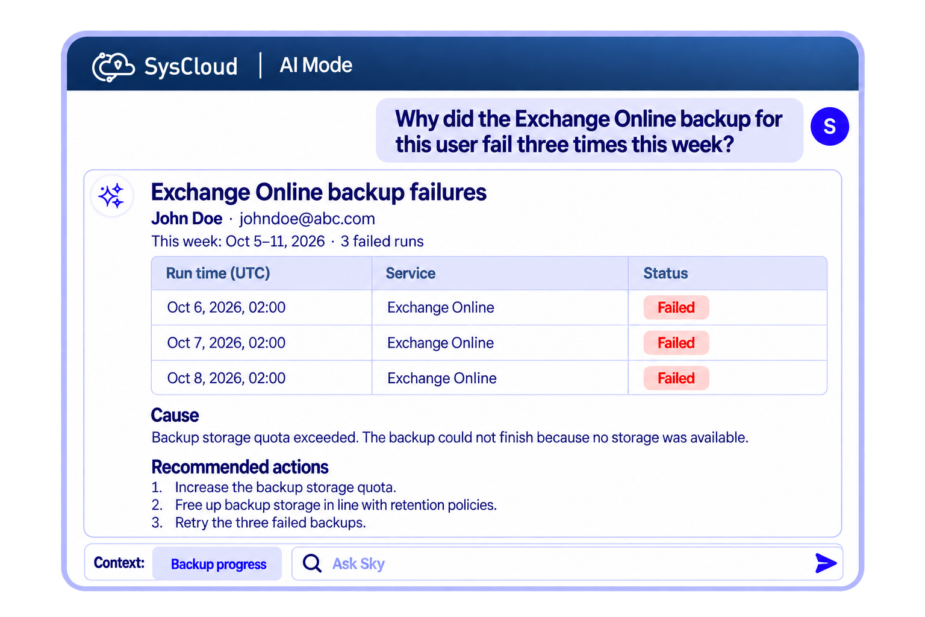Send message with the arrow icon
This screenshot has width=925, height=617.
point(826,563)
